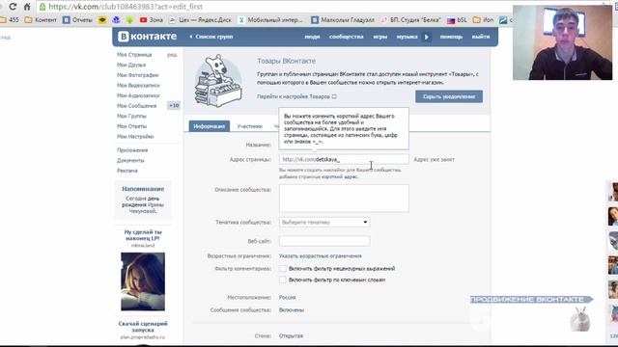Viewport: 618px width, 347px height.
Task: Open Мои Видеозаписи in left menu
Action: [138, 86]
